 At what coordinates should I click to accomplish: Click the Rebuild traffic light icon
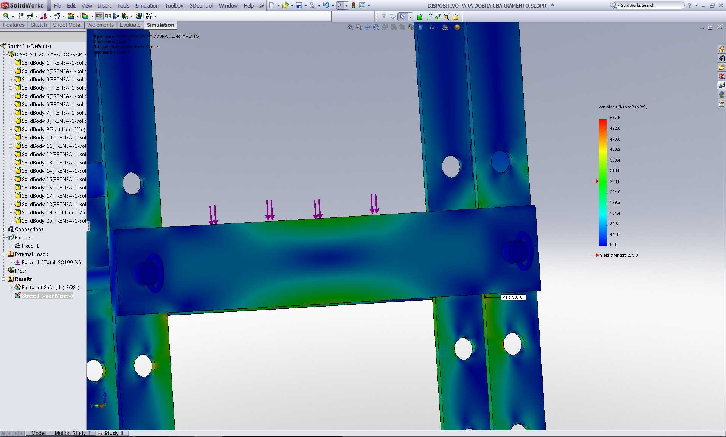click(x=353, y=5)
